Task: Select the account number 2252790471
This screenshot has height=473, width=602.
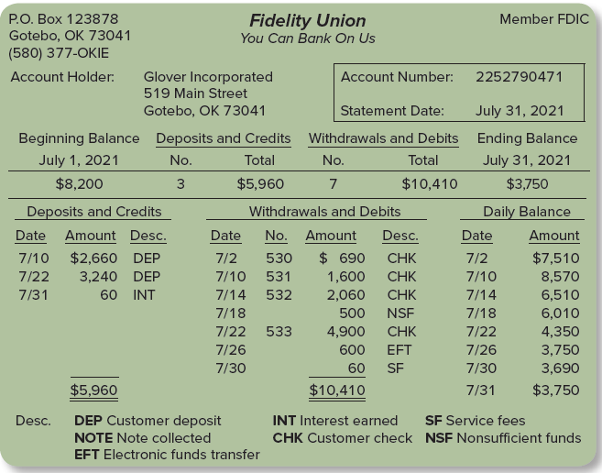Action: [x=519, y=77]
